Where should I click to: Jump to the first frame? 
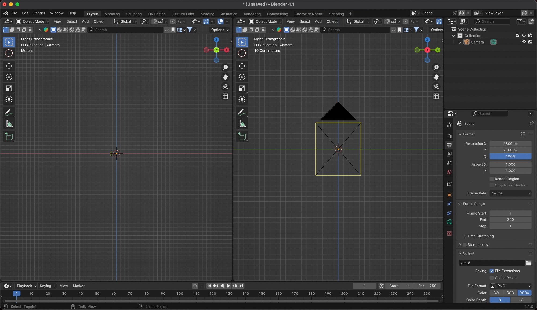coord(209,286)
